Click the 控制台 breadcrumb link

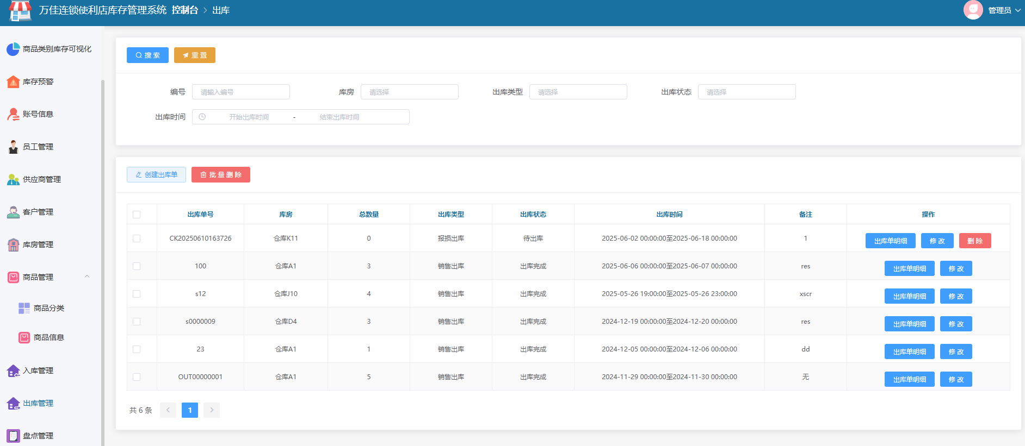tap(185, 10)
